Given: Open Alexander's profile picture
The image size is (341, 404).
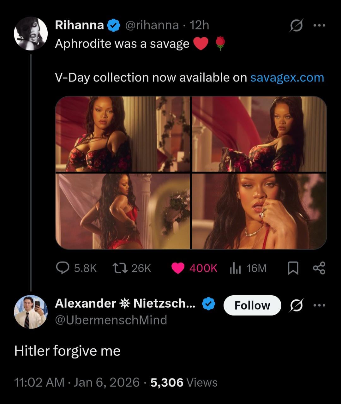Looking at the screenshot, I should 31,312.
